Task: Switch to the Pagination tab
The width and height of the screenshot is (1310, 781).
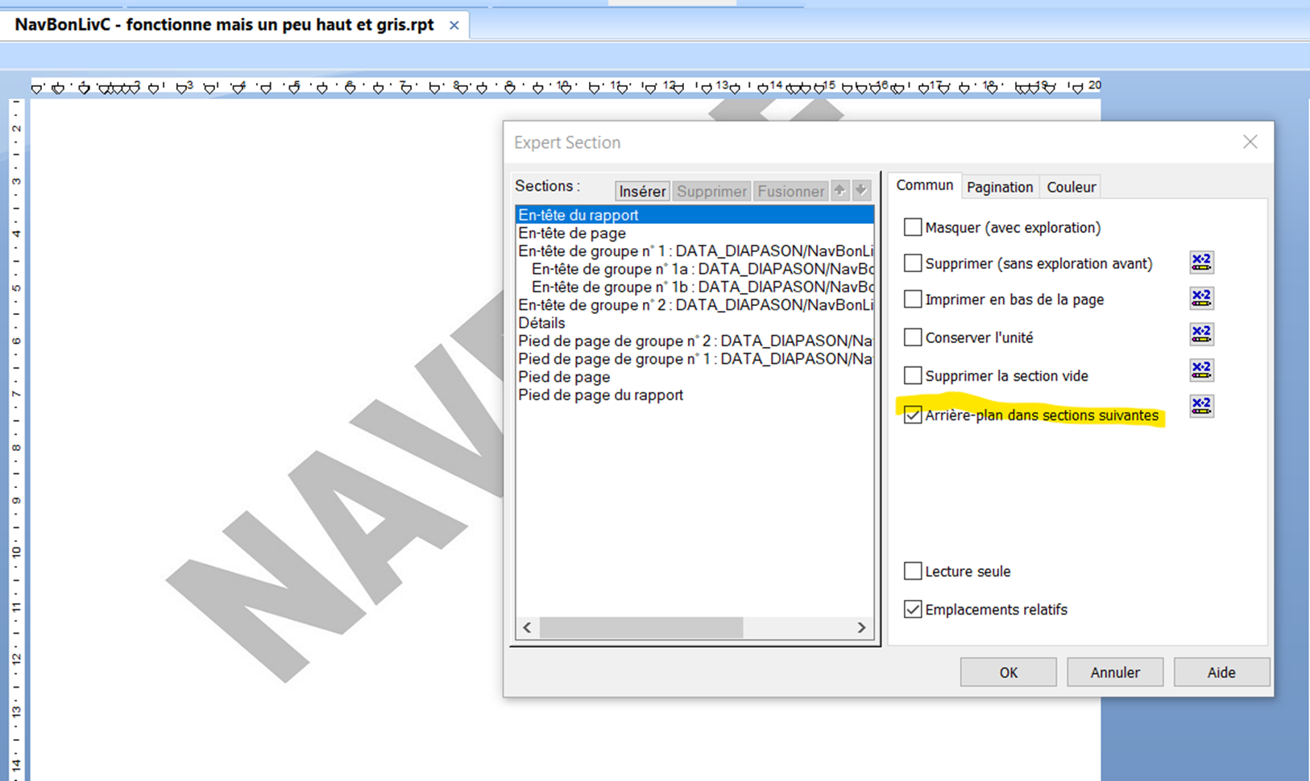Action: 999,187
